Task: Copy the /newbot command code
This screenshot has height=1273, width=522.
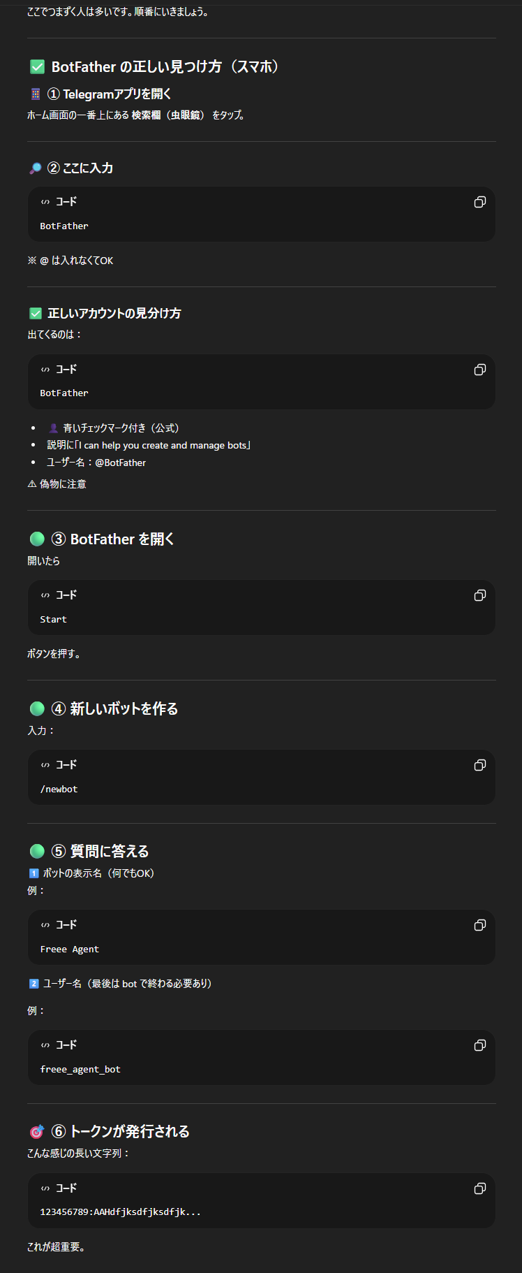Action: (x=479, y=765)
